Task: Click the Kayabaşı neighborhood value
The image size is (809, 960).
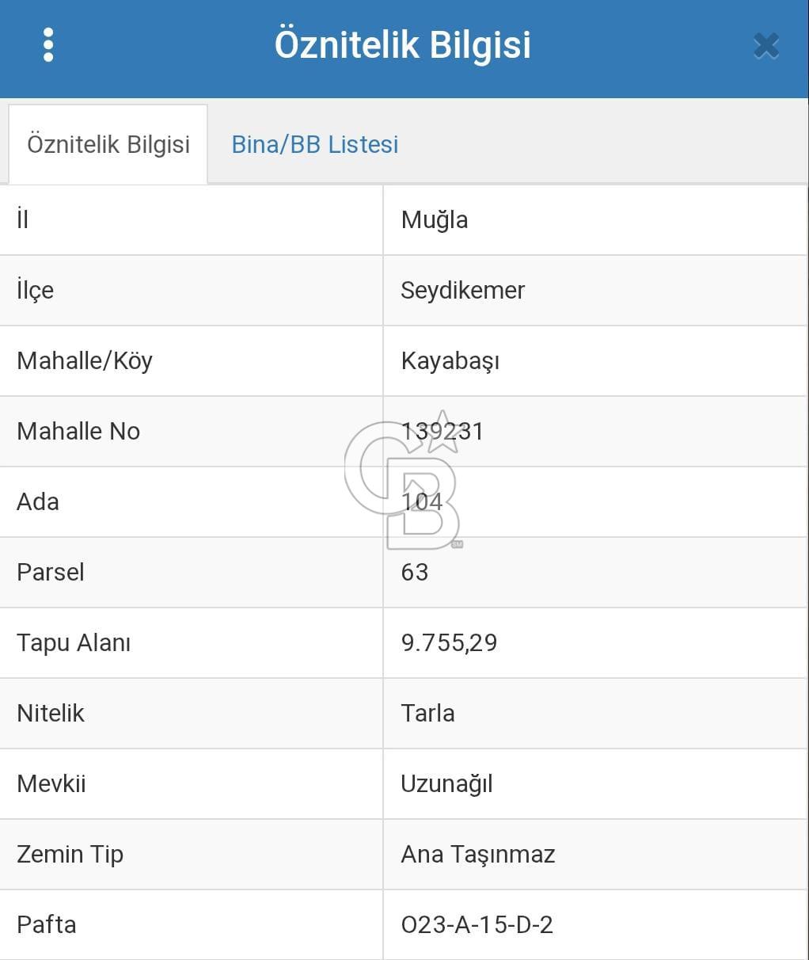Action: pos(450,361)
